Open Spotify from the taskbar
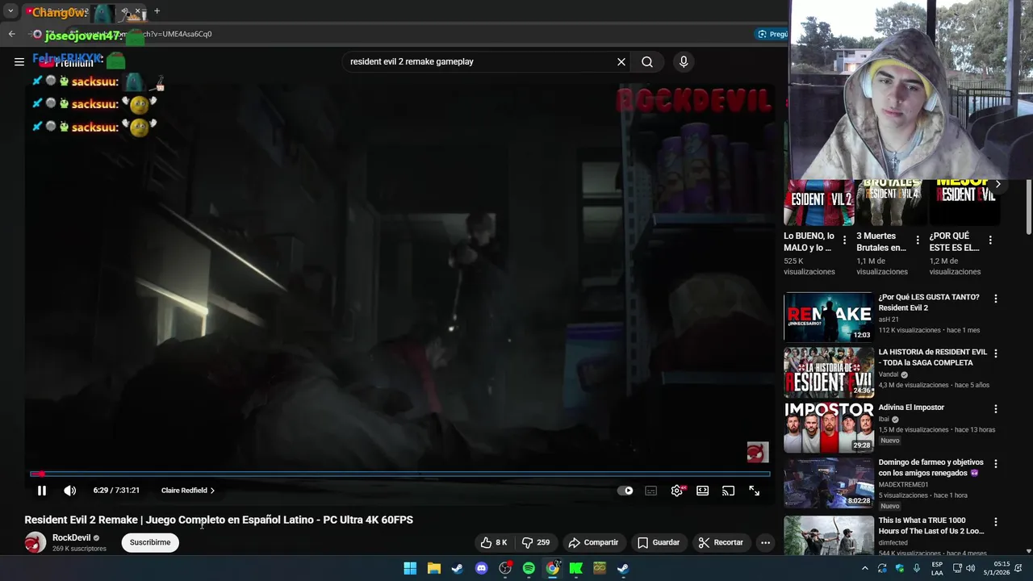 click(529, 568)
